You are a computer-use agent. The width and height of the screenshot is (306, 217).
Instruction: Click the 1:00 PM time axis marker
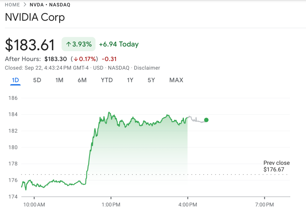click(111, 205)
